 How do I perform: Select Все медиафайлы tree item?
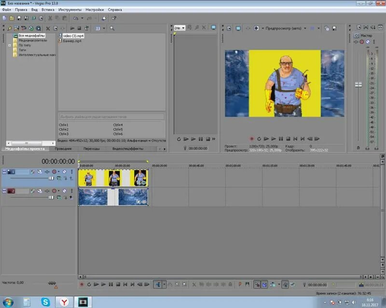coord(31,36)
